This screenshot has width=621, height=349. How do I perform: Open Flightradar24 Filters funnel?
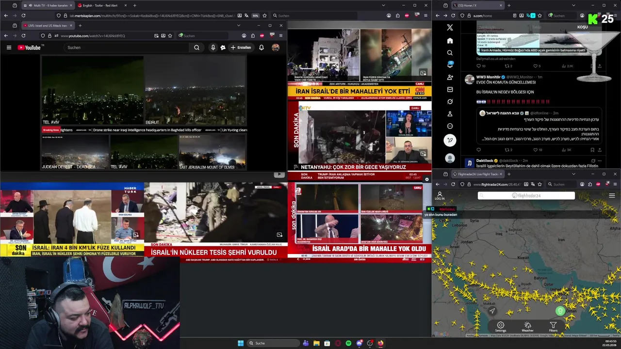553,327
